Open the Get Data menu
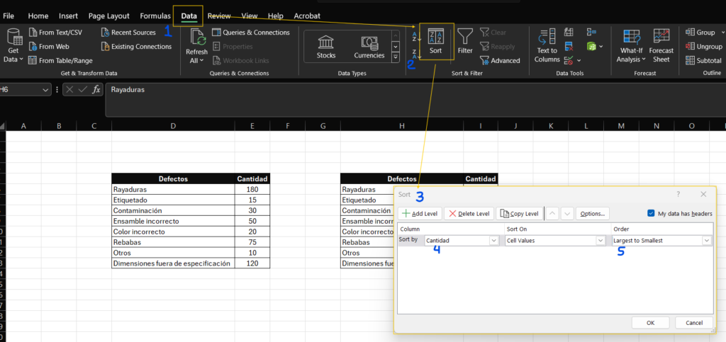This screenshot has width=726, height=342. pyautogui.click(x=14, y=45)
